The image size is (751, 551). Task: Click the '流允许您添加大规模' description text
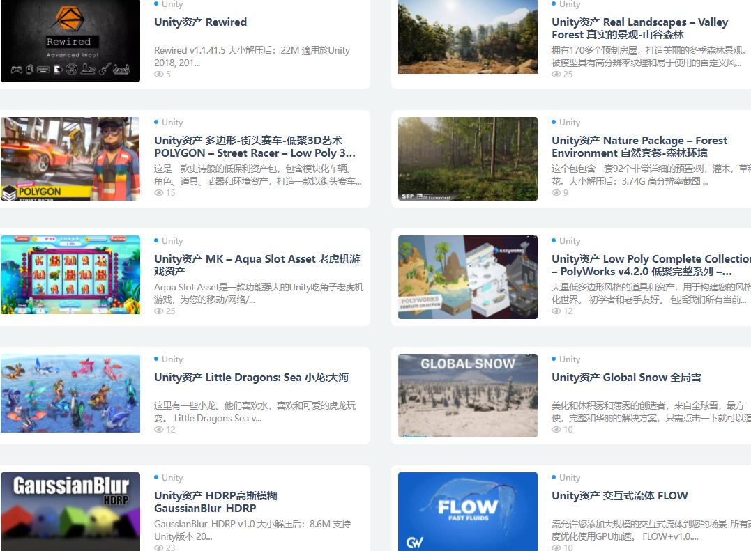[x=651, y=530]
